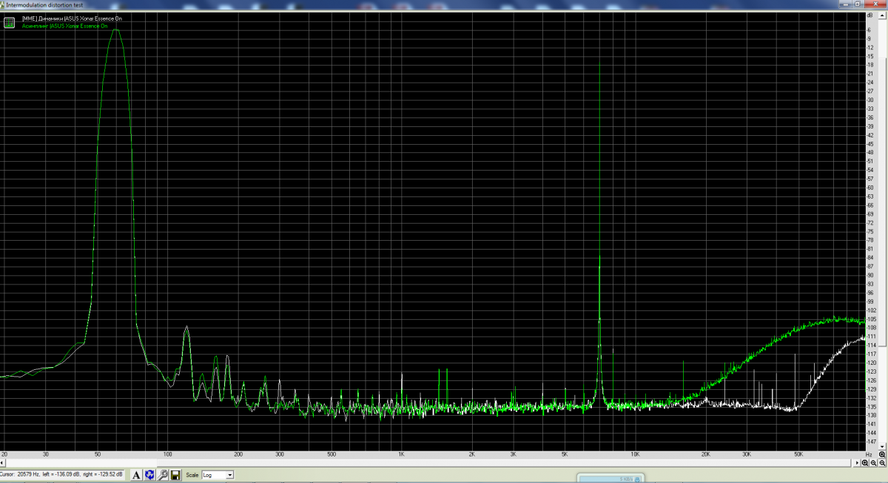This screenshot has height=483, width=888.
Task: Click the '-60' dB axis label
Action: pos(870,188)
